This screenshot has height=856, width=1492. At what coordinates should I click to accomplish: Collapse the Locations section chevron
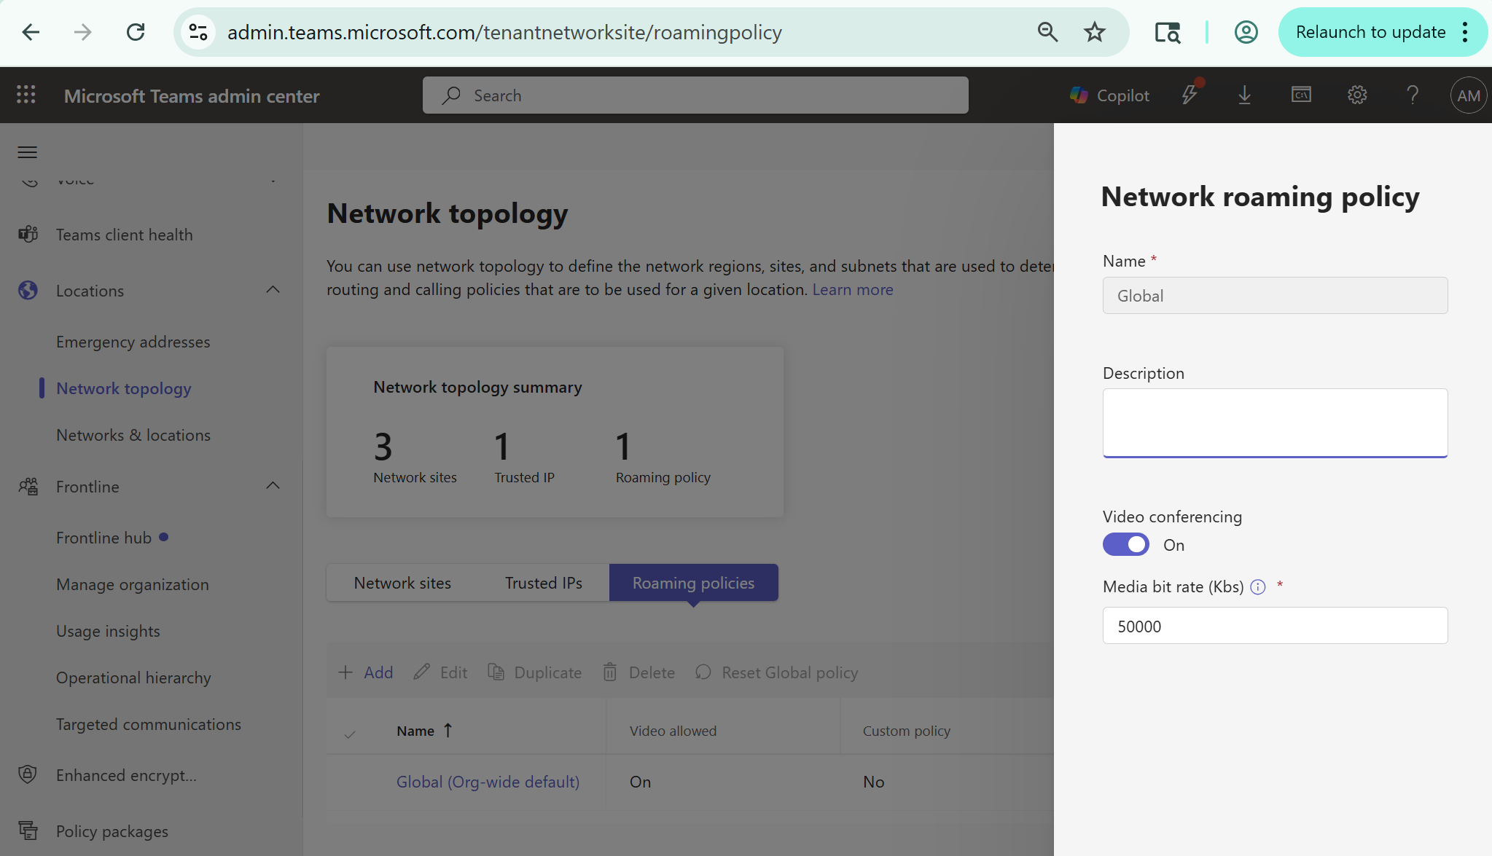tap(273, 290)
